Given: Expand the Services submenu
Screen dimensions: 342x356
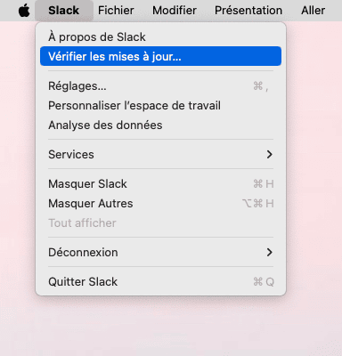Looking at the screenshot, I should coord(160,155).
